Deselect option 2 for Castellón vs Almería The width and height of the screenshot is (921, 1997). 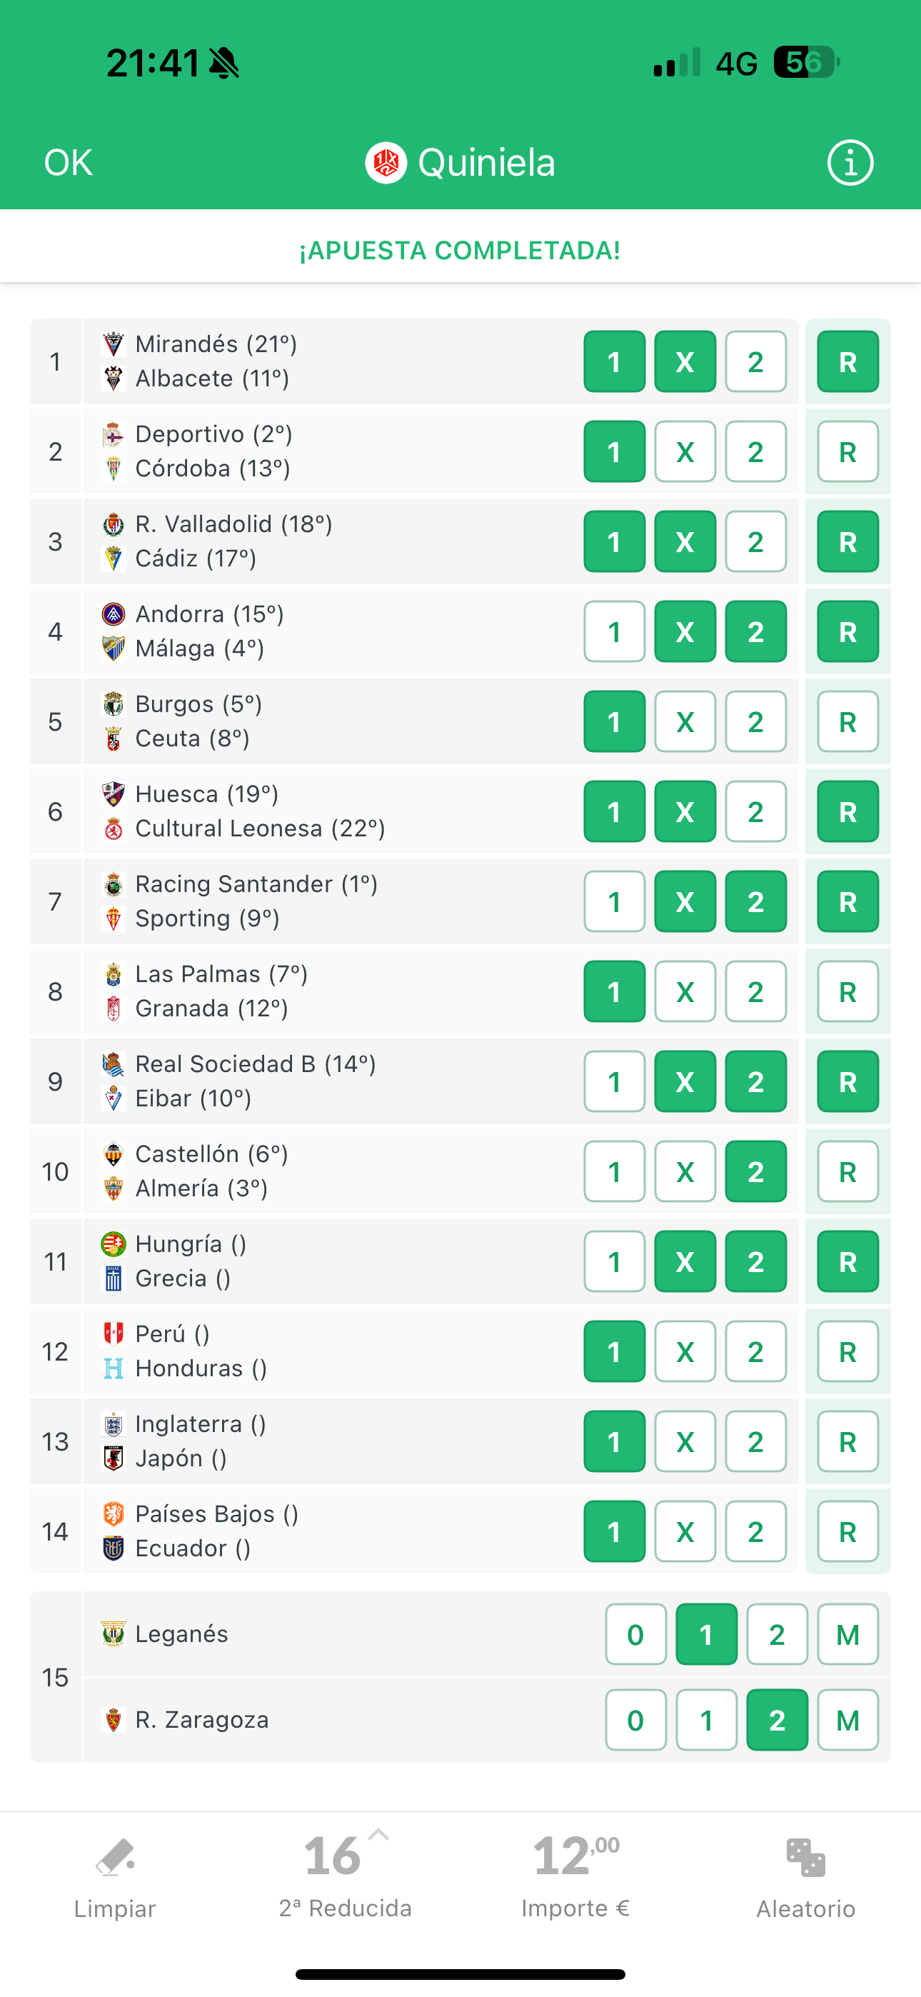pyautogui.click(x=756, y=1171)
